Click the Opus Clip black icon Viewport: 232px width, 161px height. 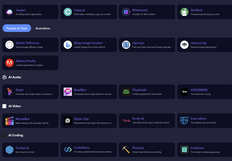click(68, 121)
